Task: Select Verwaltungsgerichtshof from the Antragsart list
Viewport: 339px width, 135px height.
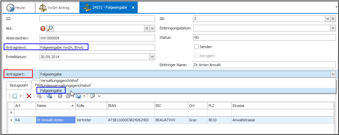Action: point(59,81)
